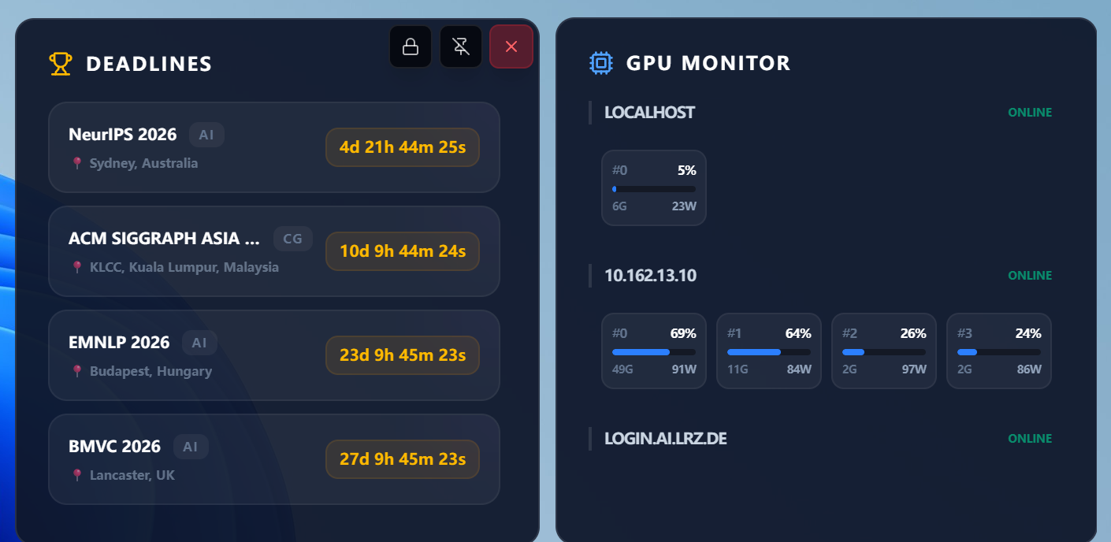Click the NeurIPS countdown 4d 21h timer
This screenshot has width=1111, height=542.
tap(403, 147)
